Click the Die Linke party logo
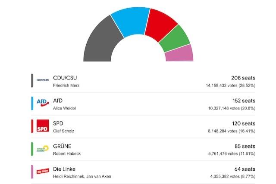Screen dimensions: 276x184 coord(43,172)
